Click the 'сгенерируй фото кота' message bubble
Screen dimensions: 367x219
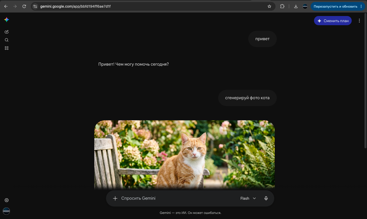click(x=247, y=98)
